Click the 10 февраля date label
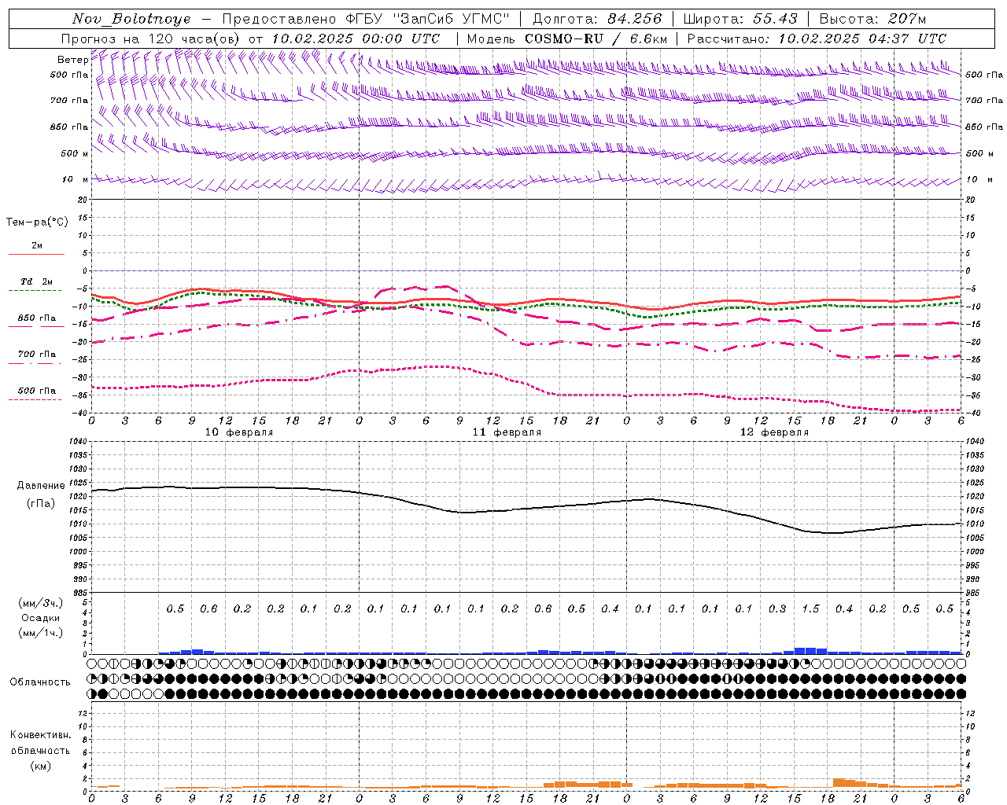The image size is (1007, 805). [x=239, y=432]
